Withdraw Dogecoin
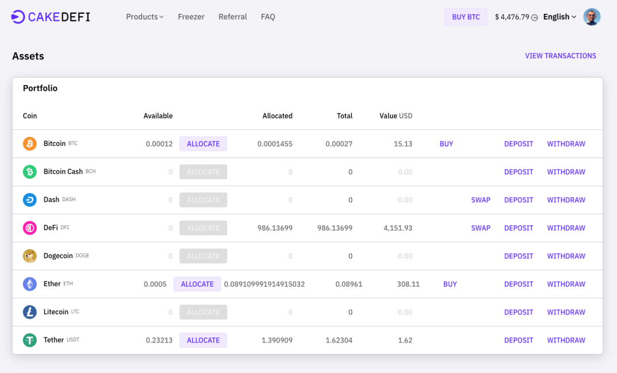Image resolution: width=617 pixels, height=373 pixels. pos(566,256)
